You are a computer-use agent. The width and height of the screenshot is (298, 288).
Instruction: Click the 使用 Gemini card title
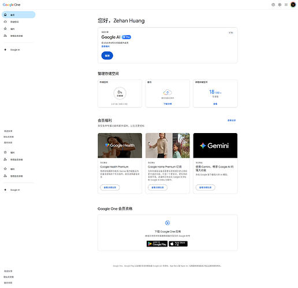coord(215,168)
